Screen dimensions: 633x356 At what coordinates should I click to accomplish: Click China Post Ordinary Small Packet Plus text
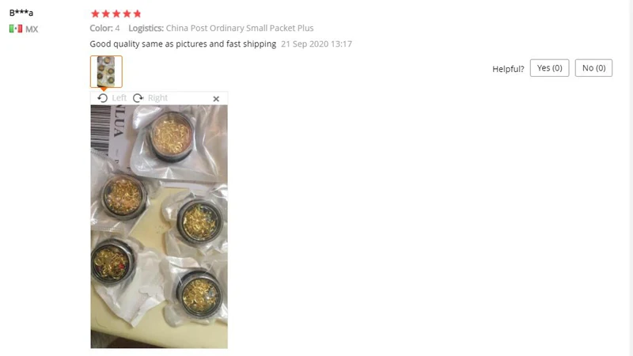[x=240, y=28]
